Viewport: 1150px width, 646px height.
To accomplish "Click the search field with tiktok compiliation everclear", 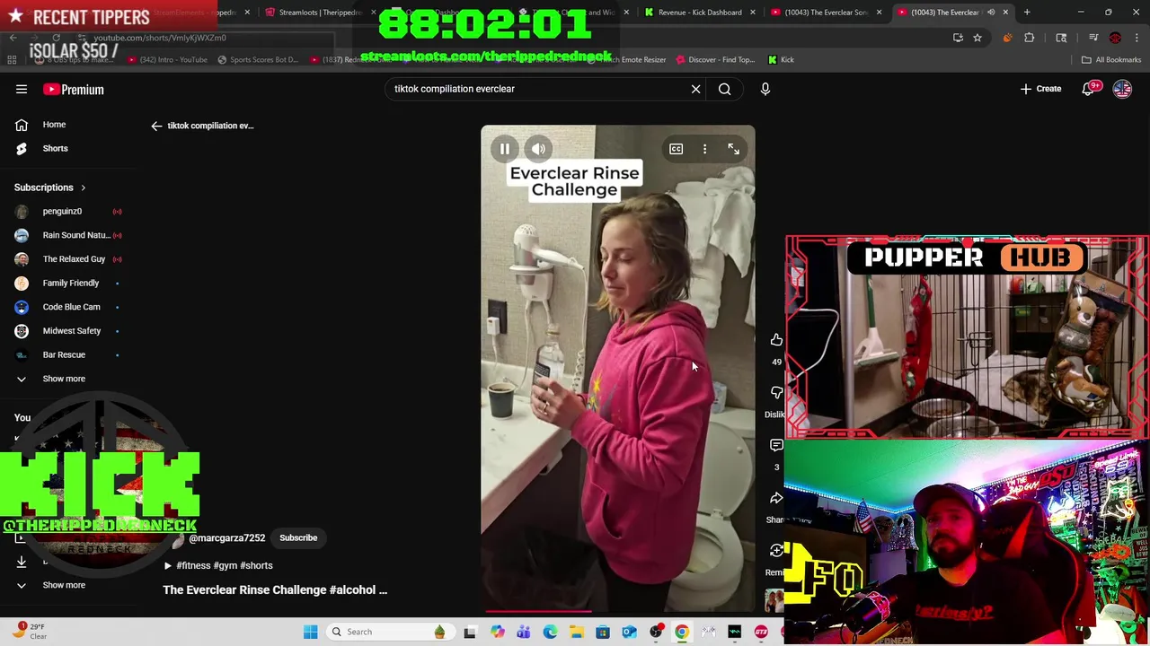I will (x=539, y=89).
